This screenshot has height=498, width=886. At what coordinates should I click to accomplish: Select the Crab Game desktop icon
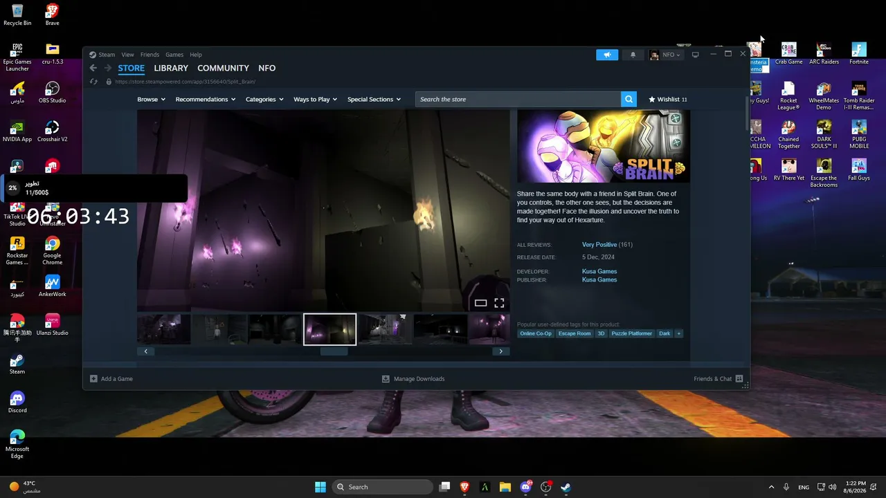point(788,53)
